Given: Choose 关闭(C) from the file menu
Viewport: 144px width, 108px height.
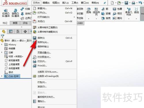Looking at the screenshot, I should [x=54, y=21].
